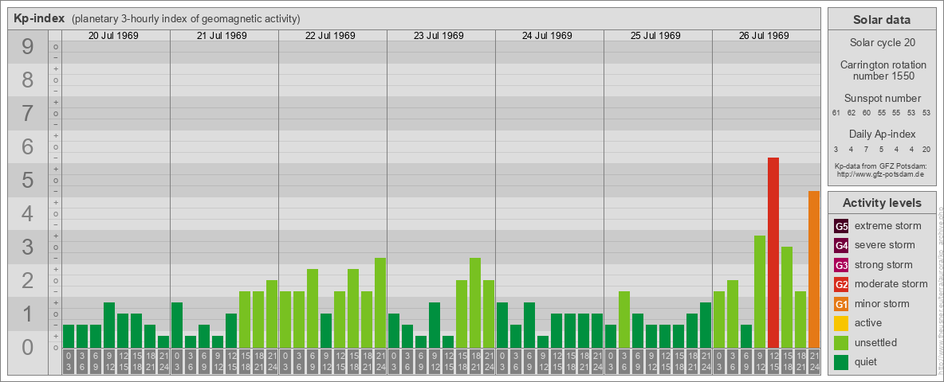Screen dimensions: 944x382
Task: Click the '20 Jul 1969' date header
Action: 113,36
